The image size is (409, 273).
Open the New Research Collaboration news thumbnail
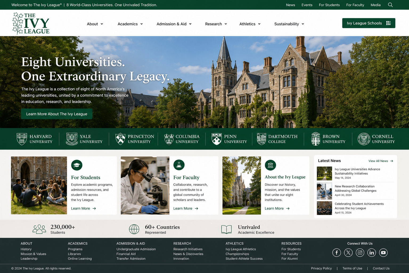pos(324,191)
